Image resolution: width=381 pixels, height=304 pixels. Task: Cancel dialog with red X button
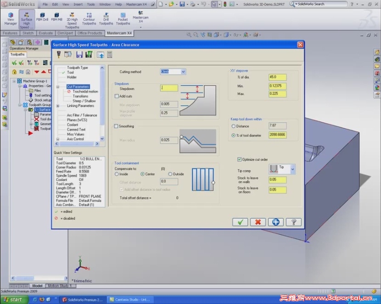pyautogui.click(x=258, y=222)
